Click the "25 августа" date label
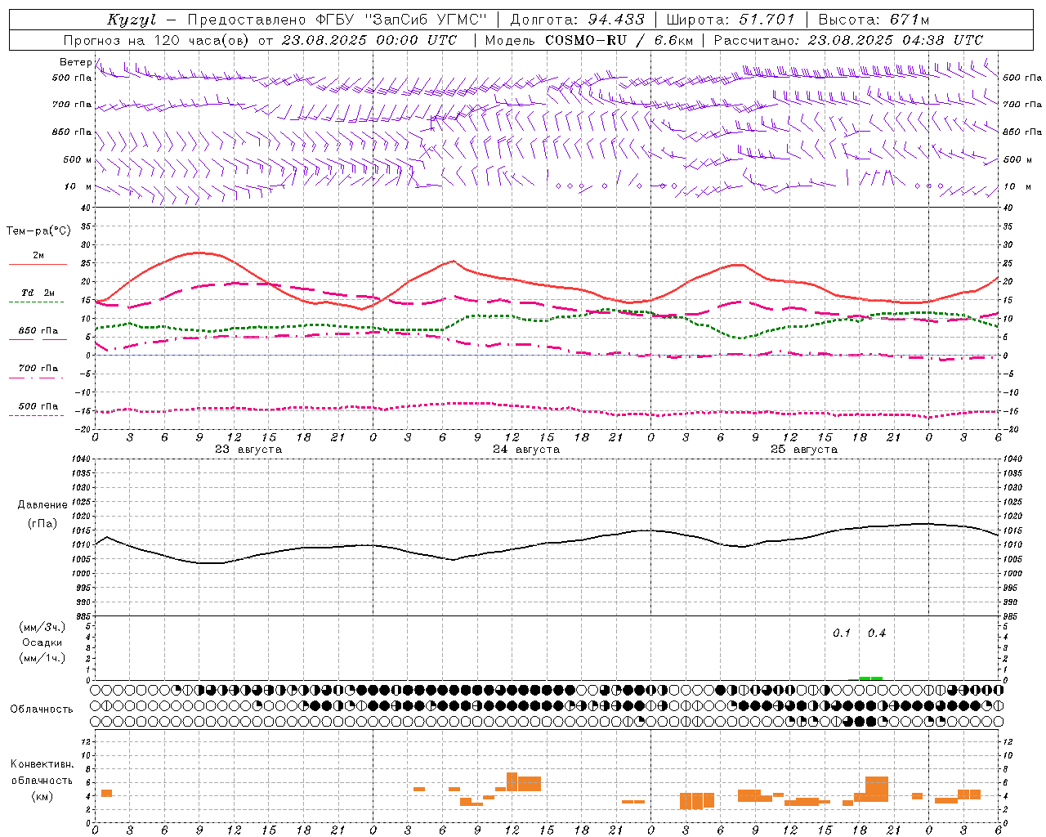1046x837 pixels. point(804,450)
